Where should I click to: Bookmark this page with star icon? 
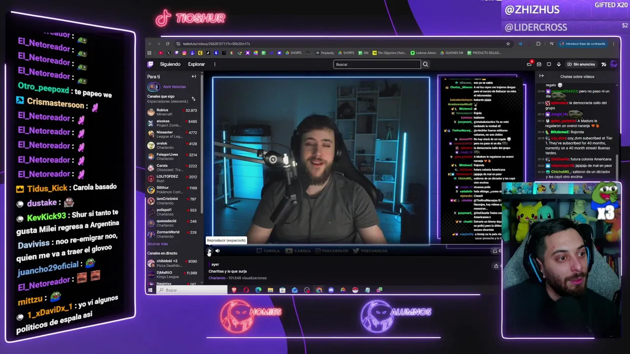pos(508,44)
